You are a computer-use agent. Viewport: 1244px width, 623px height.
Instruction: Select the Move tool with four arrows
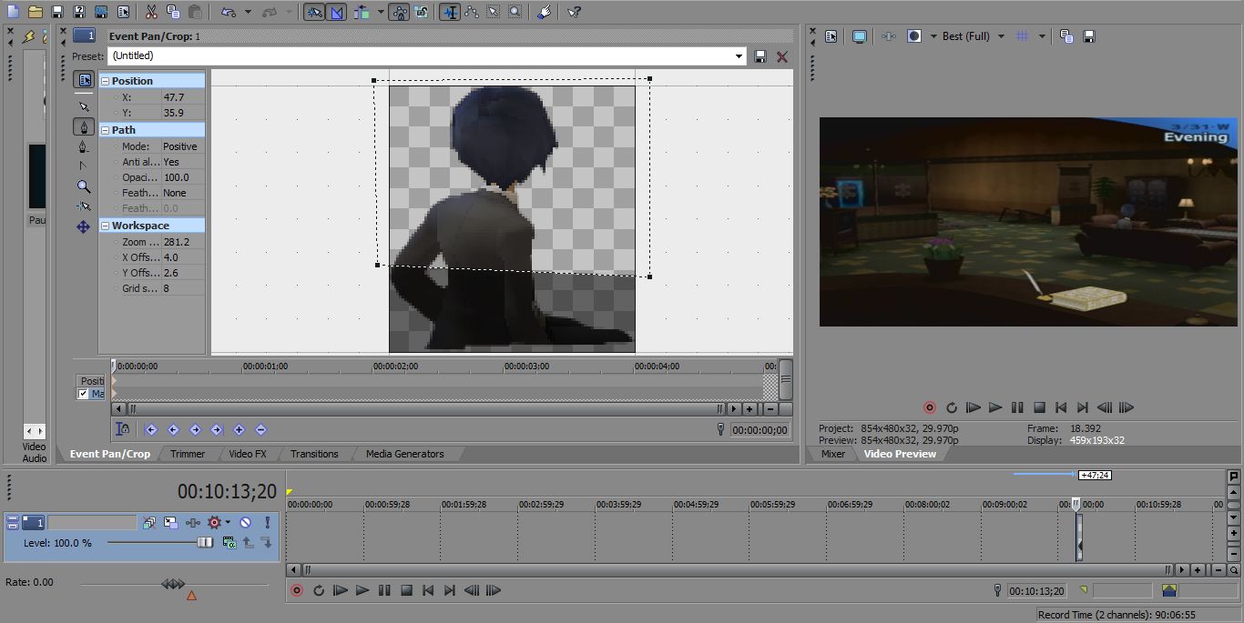(x=84, y=226)
